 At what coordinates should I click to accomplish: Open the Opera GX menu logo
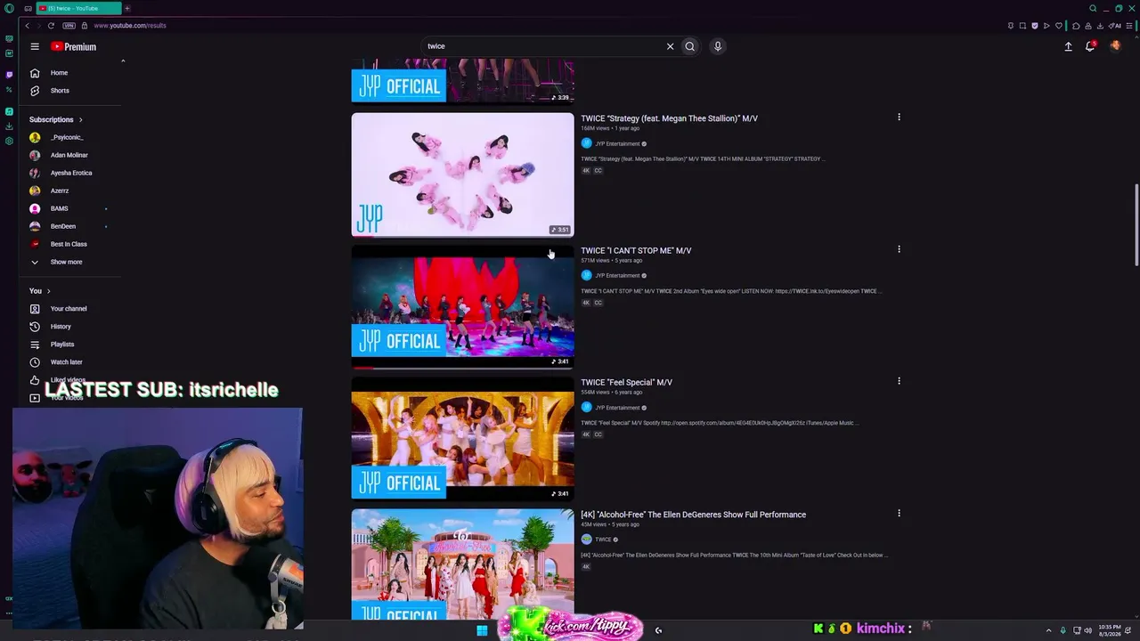9,8
